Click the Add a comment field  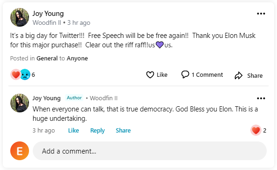[x=150, y=151]
